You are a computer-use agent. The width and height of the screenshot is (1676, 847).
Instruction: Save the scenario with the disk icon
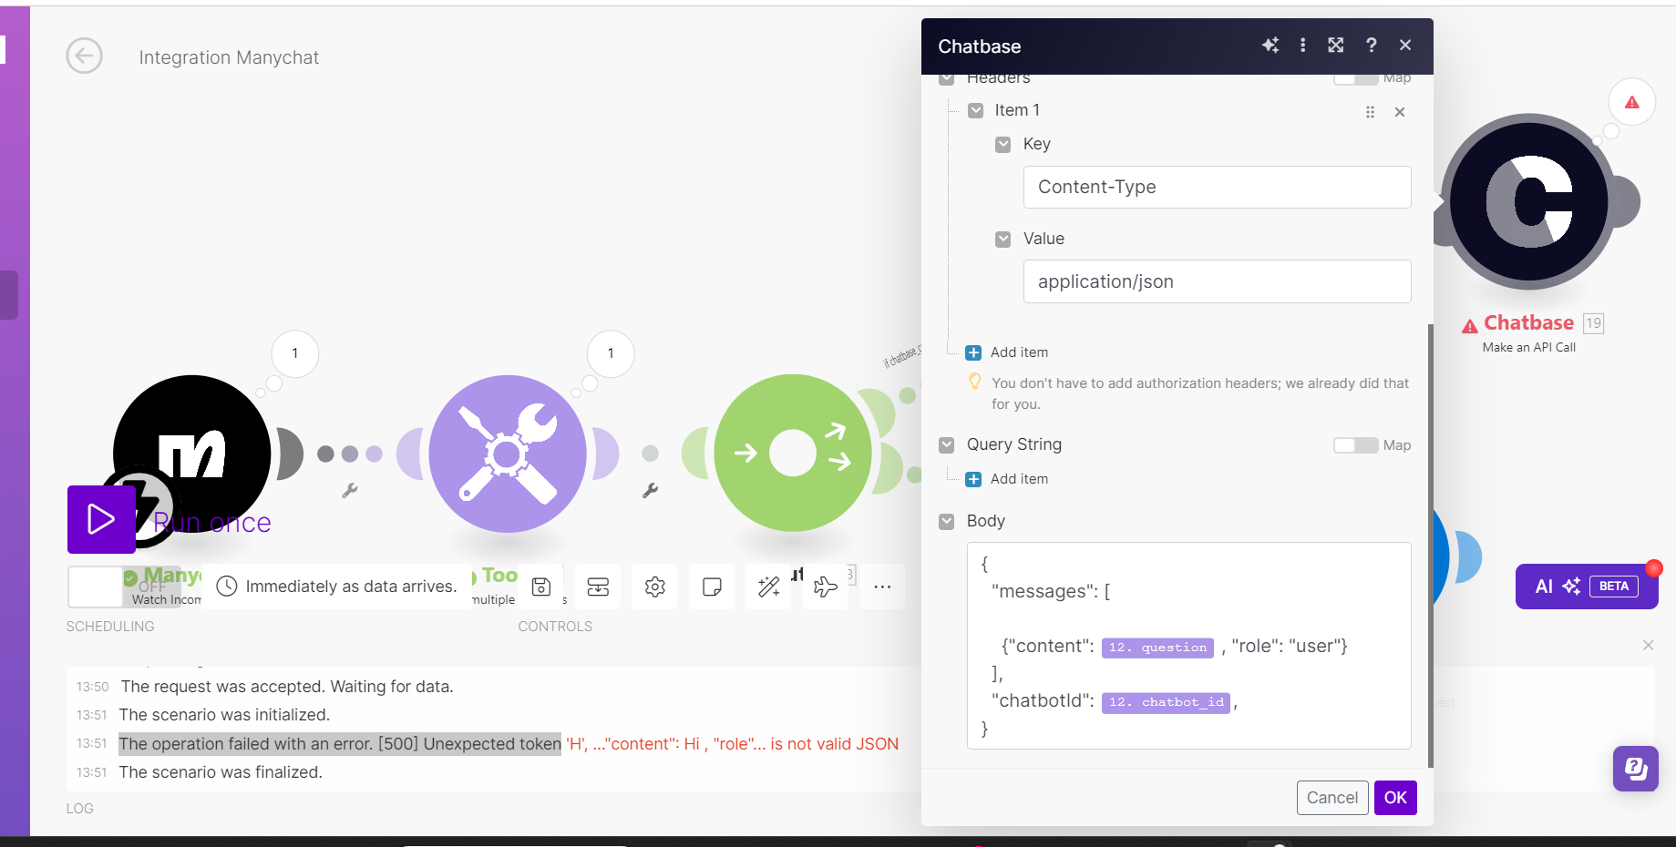(541, 587)
